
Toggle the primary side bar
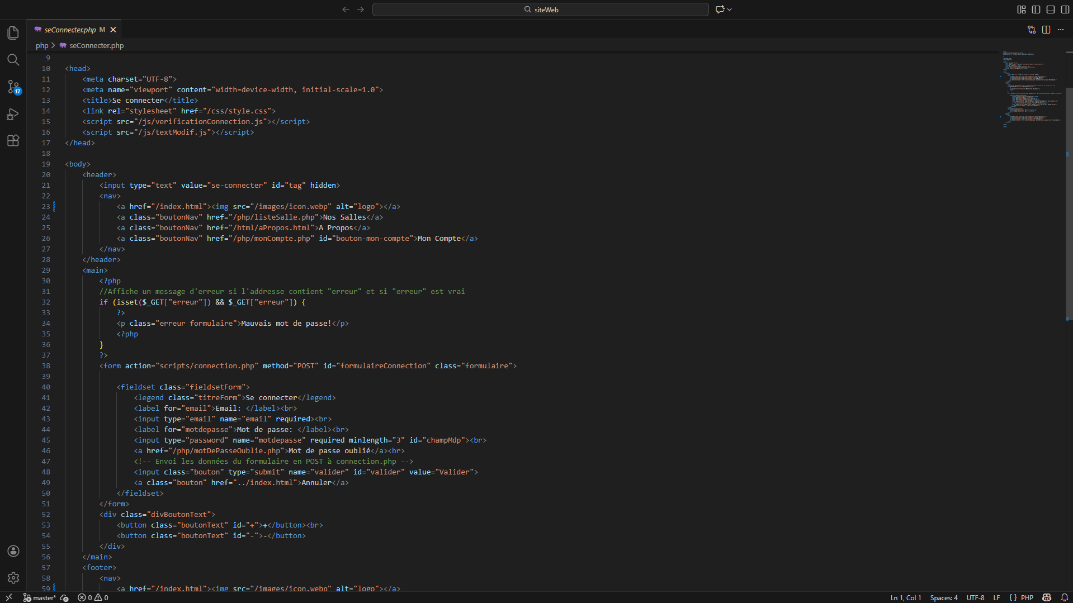tap(1036, 10)
